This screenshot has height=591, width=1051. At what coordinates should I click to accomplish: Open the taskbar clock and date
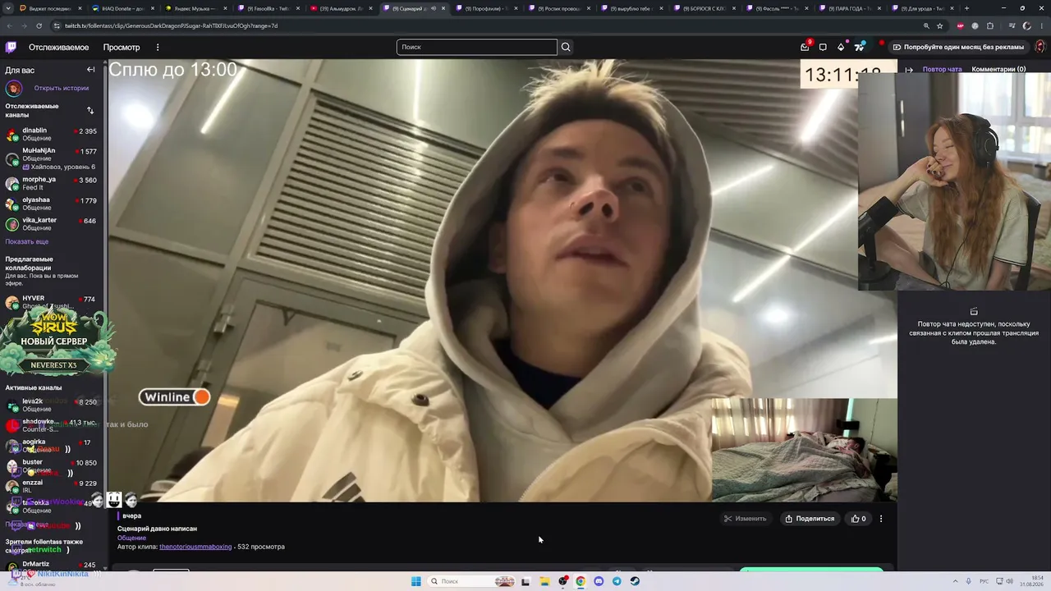(x=1031, y=581)
